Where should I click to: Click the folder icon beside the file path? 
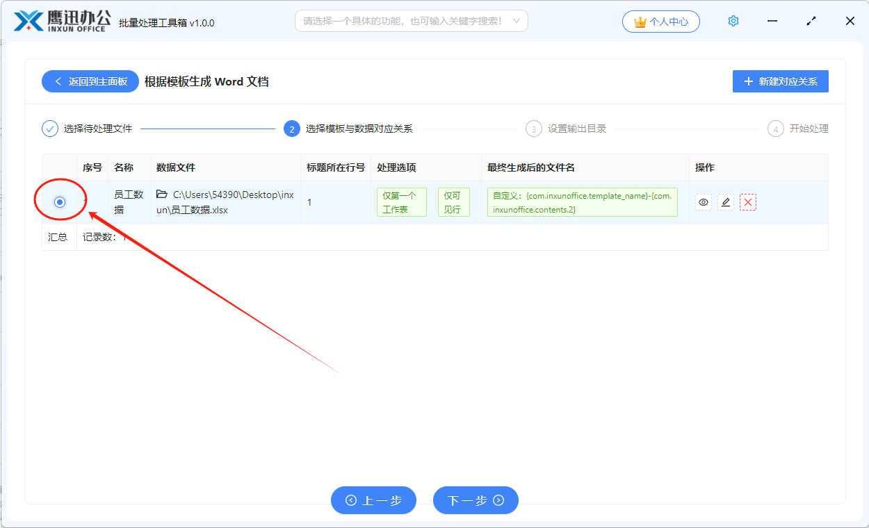[x=162, y=195]
